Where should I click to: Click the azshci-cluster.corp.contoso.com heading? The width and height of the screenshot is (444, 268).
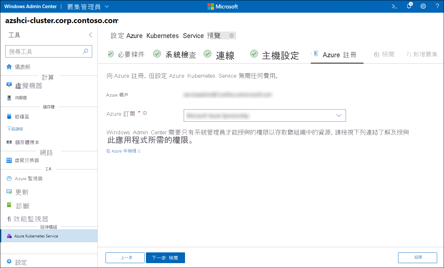tap(62, 21)
